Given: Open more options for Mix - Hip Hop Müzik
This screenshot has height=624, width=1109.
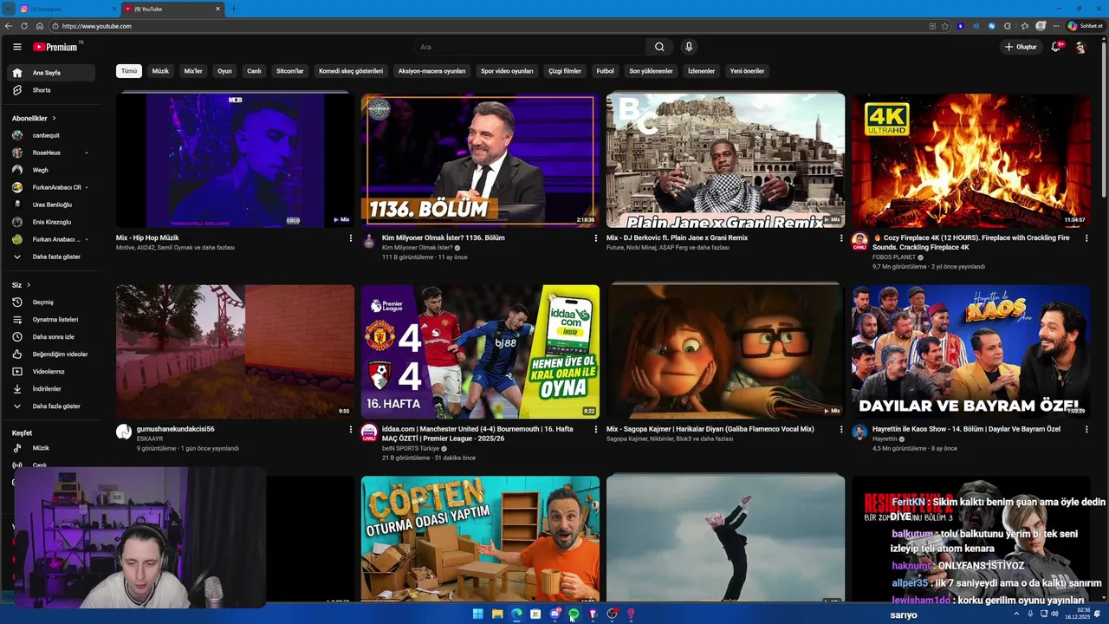Looking at the screenshot, I should [350, 238].
